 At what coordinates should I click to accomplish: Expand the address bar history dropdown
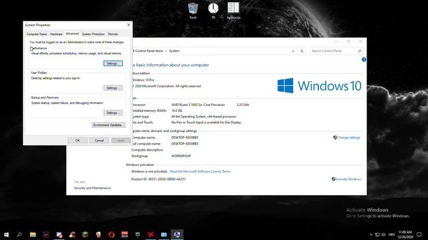point(293,51)
